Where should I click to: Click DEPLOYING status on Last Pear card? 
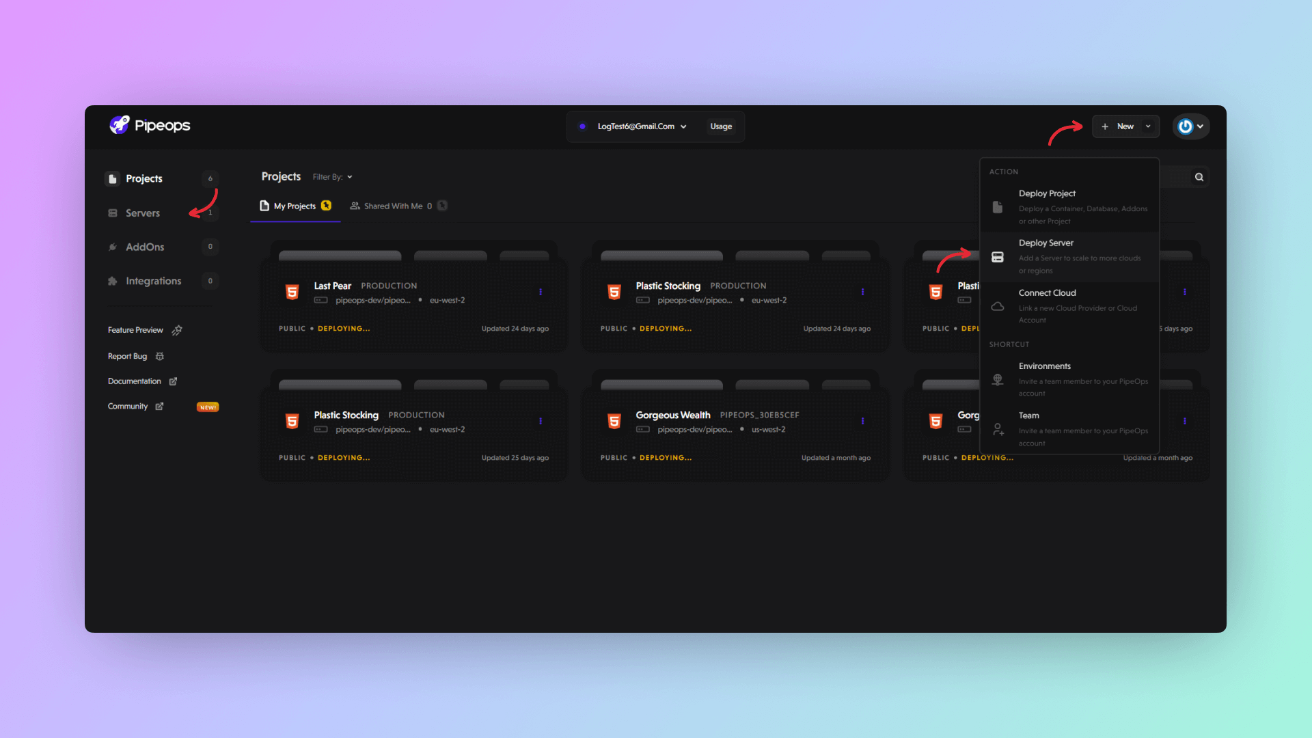344,329
